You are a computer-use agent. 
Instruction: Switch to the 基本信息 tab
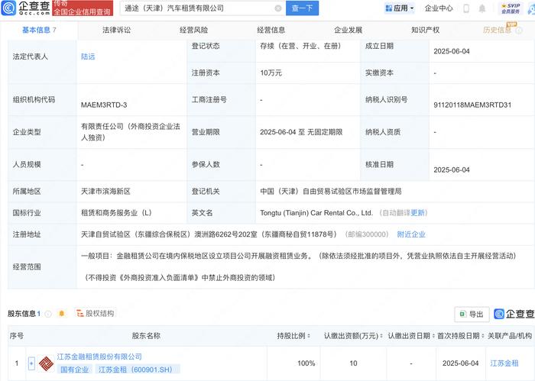coord(39,30)
